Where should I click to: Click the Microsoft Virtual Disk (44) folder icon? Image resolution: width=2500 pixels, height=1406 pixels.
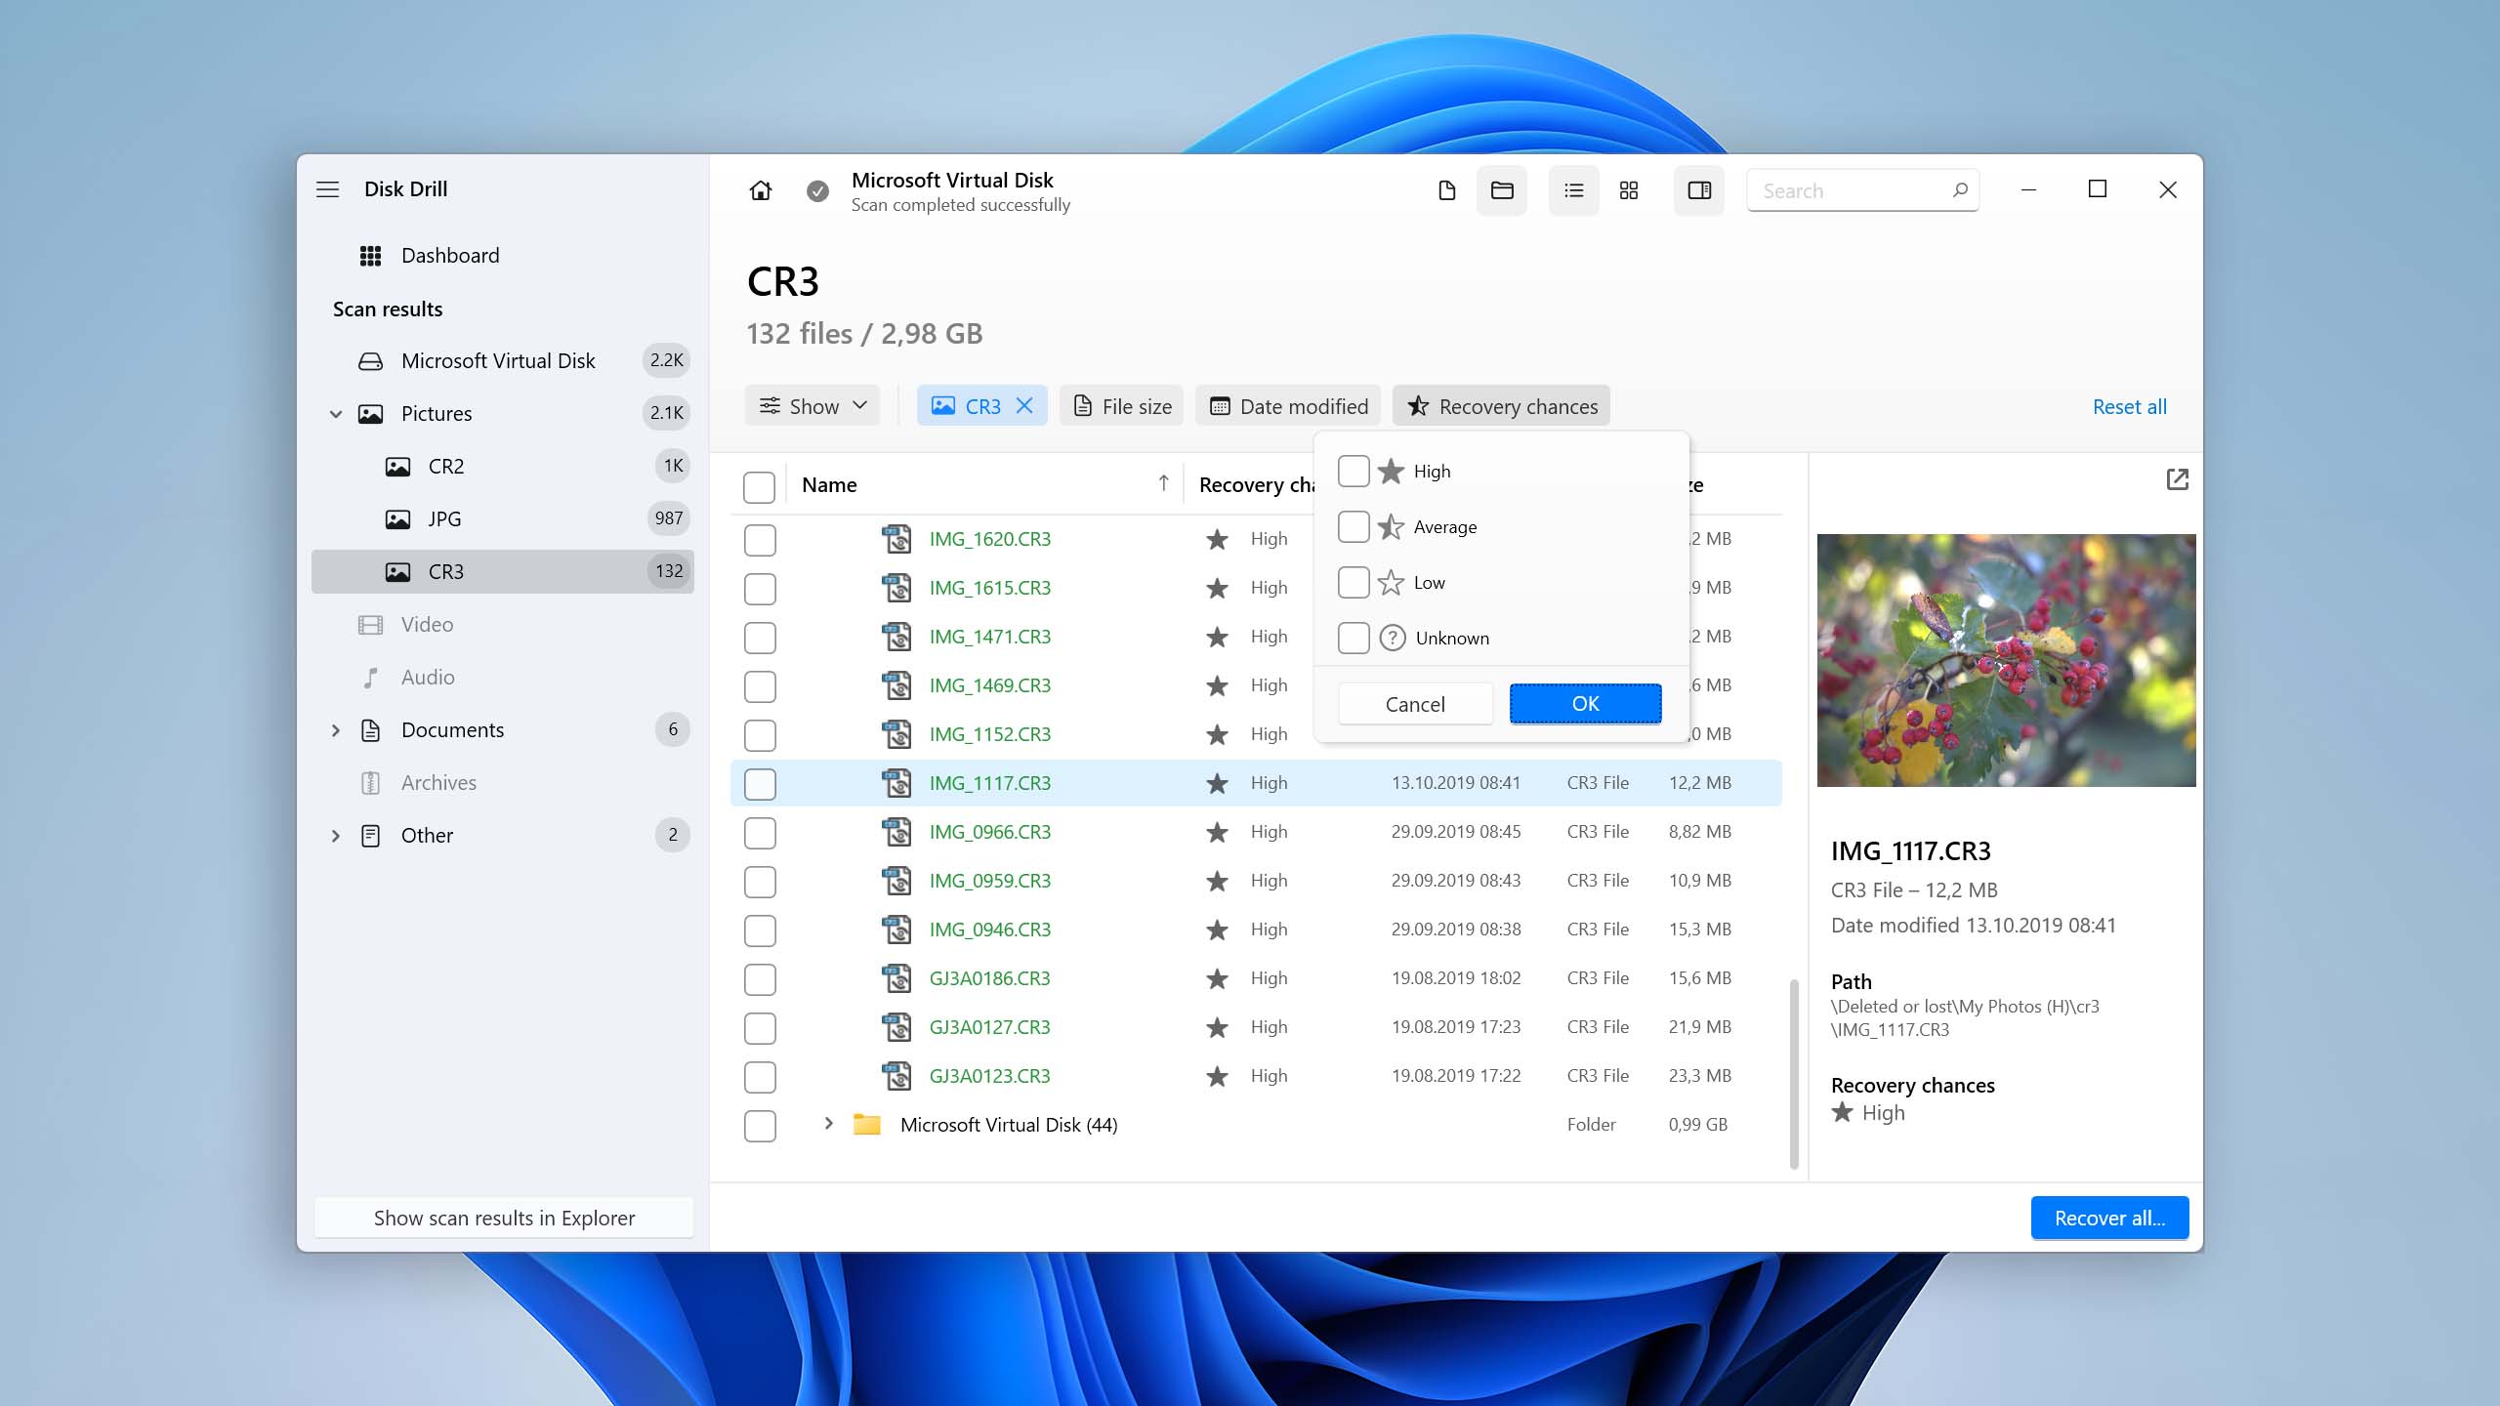coord(866,1125)
